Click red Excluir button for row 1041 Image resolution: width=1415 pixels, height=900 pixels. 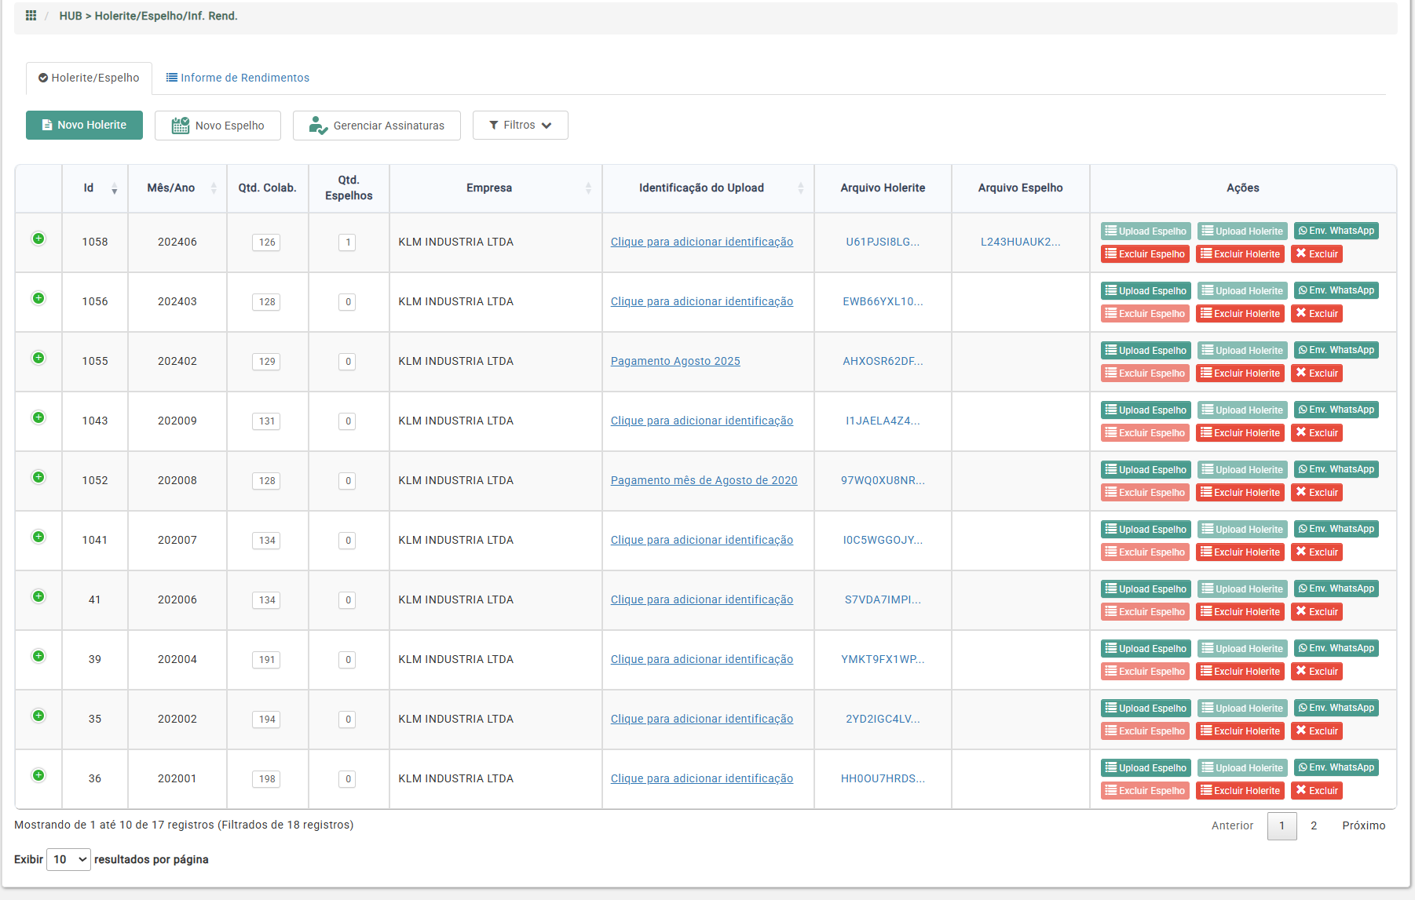tap(1316, 552)
